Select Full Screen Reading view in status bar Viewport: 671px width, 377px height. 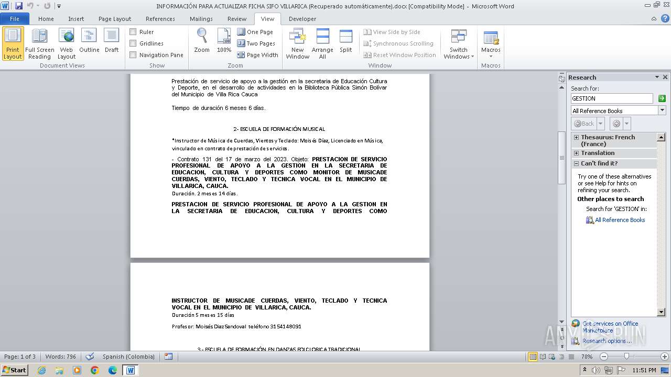542,357
